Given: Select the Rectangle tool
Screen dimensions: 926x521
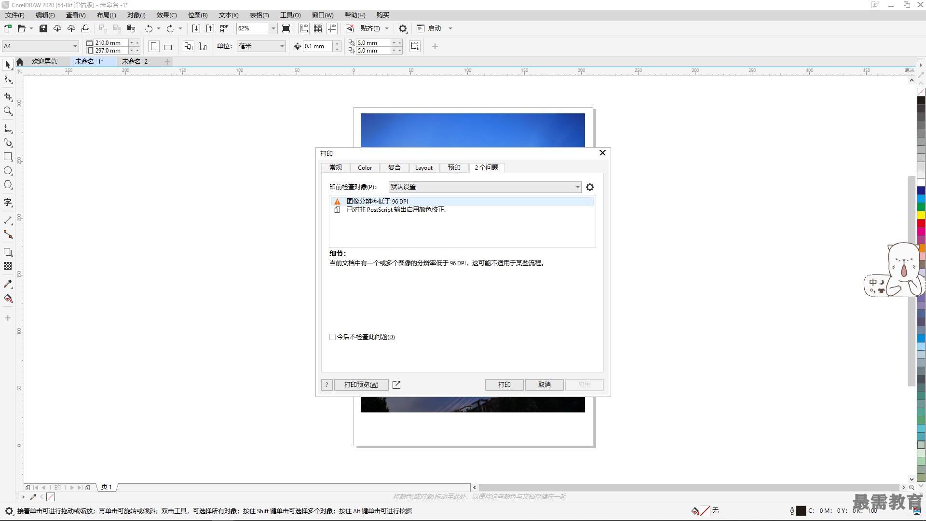Looking at the screenshot, I should click(x=8, y=157).
